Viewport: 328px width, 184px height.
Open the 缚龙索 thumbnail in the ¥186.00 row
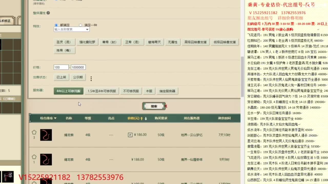coord(46,135)
